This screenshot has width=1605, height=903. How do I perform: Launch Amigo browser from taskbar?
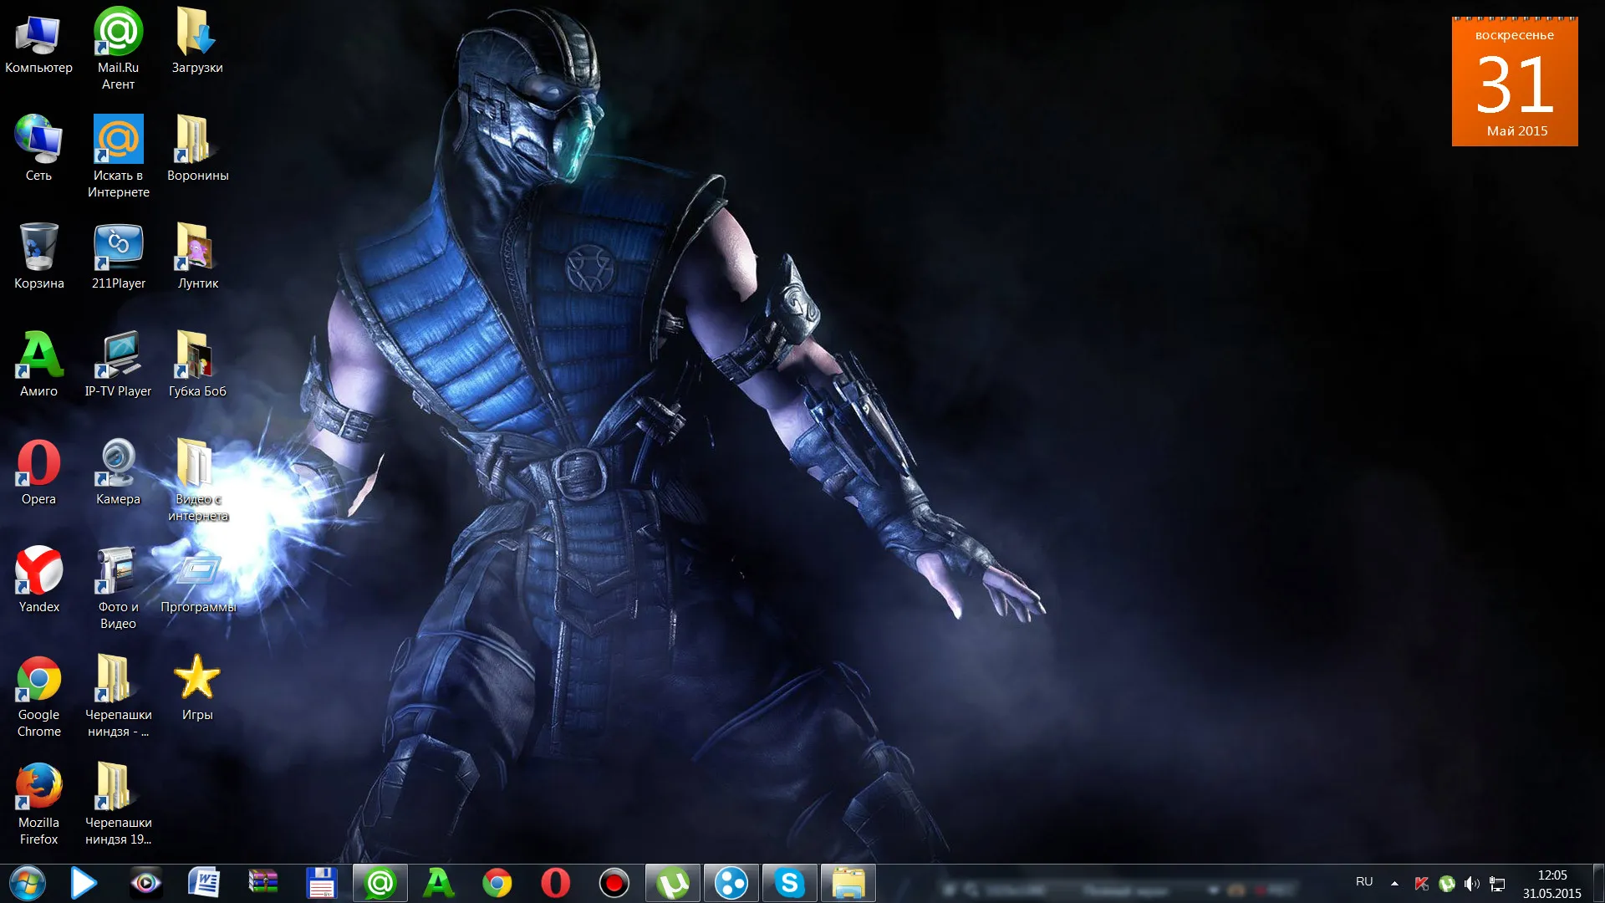[439, 883]
